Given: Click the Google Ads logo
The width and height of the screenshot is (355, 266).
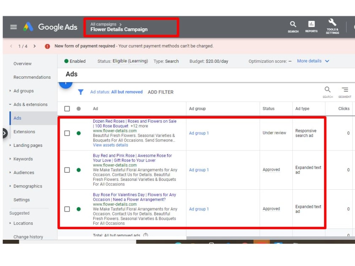Looking at the screenshot, I should pyautogui.click(x=50, y=27).
